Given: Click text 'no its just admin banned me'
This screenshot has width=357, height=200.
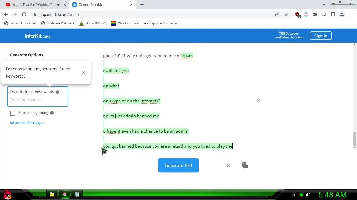Looking at the screenshot, I should tap(131, 116).
